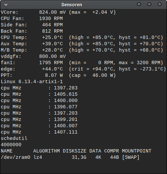Click cpu MHz value 1407.111

(x=66, y=132)
